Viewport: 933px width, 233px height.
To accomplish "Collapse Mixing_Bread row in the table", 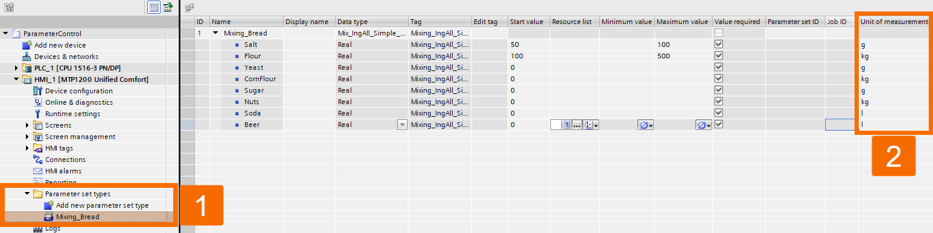I will (x=216, y=33).
